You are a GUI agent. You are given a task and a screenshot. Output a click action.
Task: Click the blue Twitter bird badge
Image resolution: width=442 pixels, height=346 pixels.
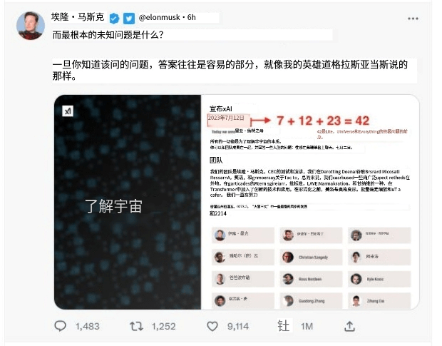tap(129, 19)
